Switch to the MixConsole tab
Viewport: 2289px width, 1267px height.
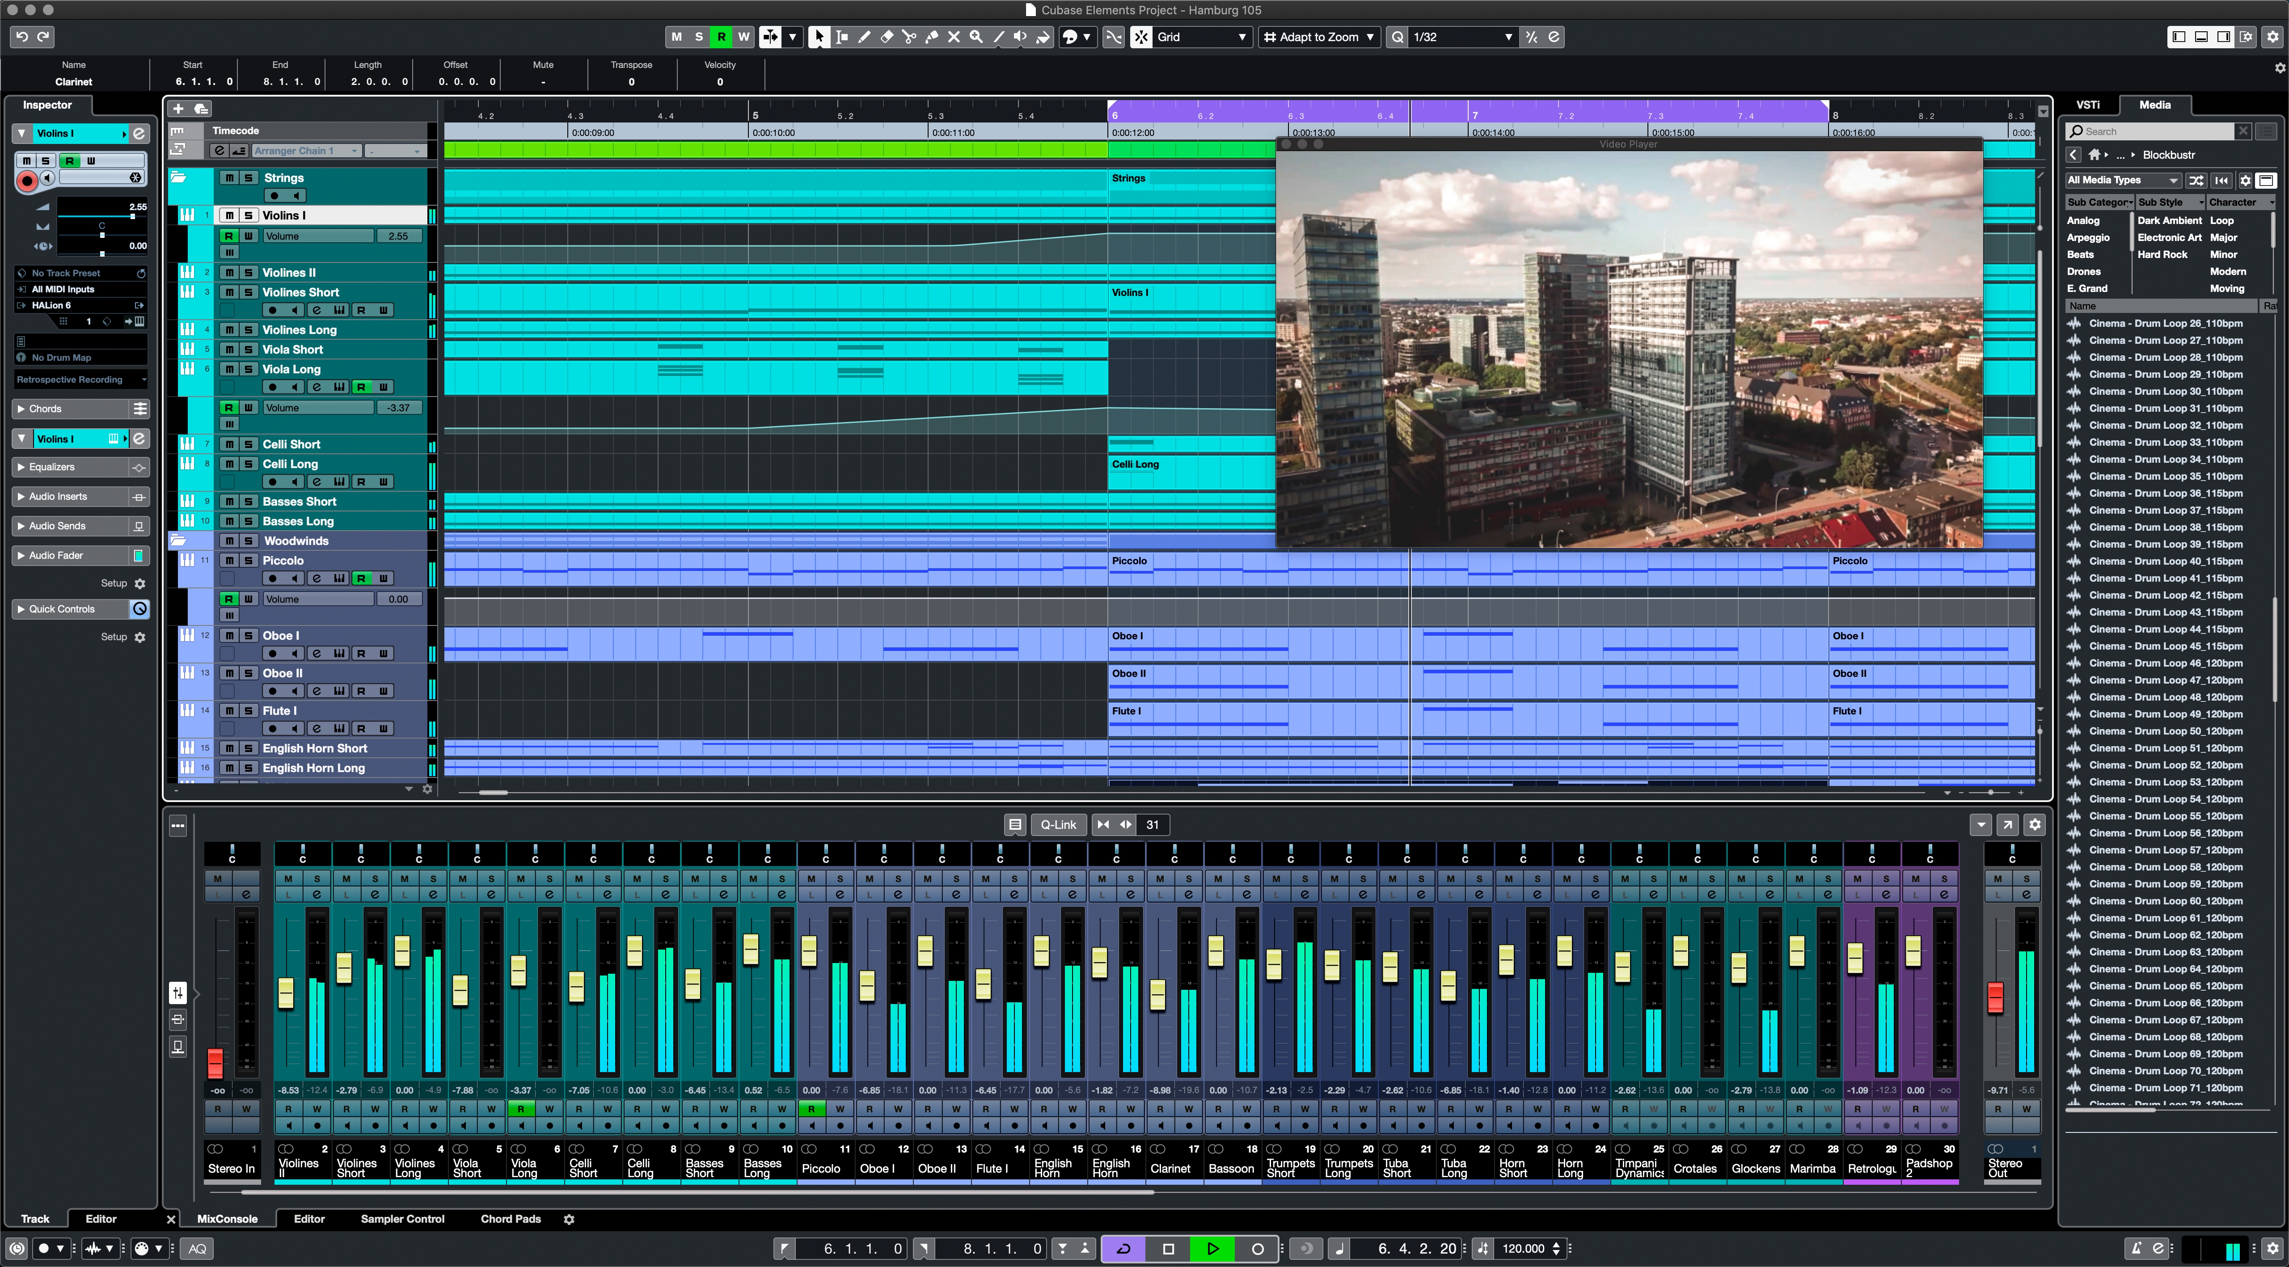click(228, 1219)
